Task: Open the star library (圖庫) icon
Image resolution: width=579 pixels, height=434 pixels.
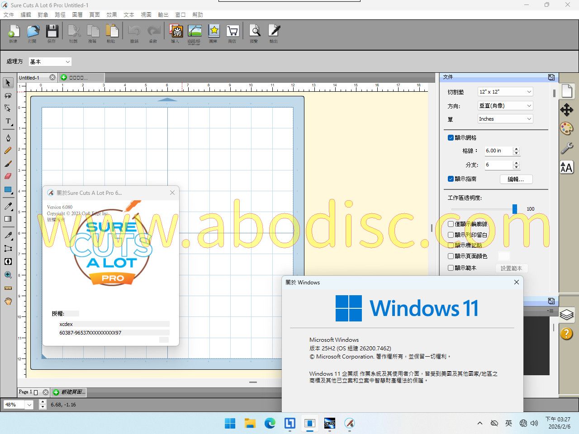Action: (x=214, y=32)
